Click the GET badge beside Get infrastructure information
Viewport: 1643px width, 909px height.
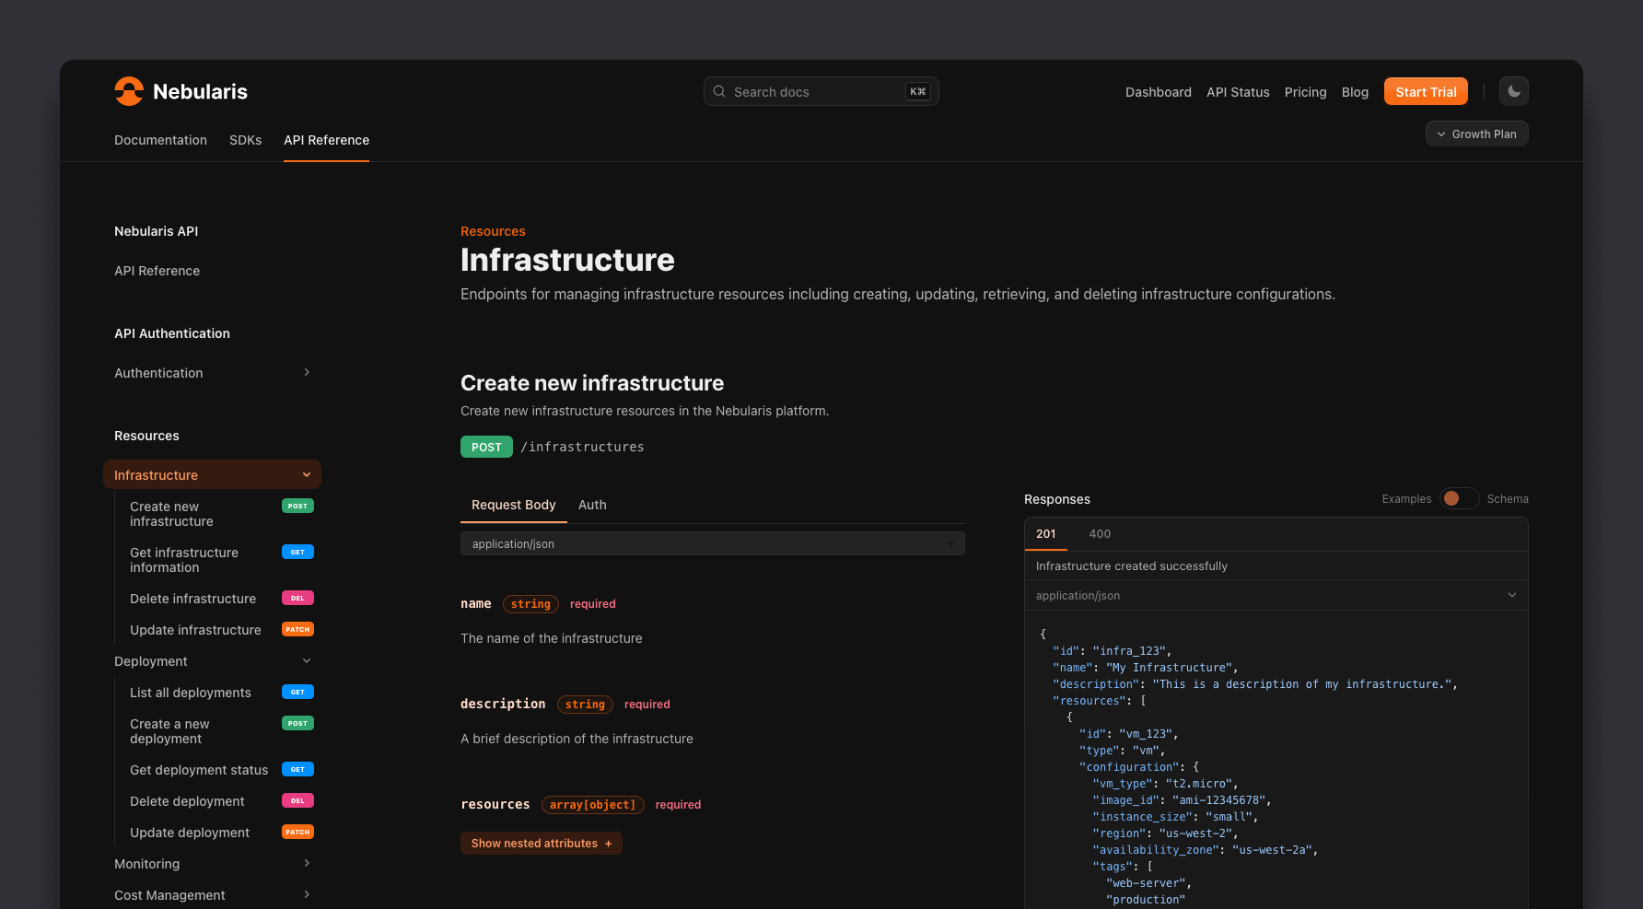click(297, 552)
